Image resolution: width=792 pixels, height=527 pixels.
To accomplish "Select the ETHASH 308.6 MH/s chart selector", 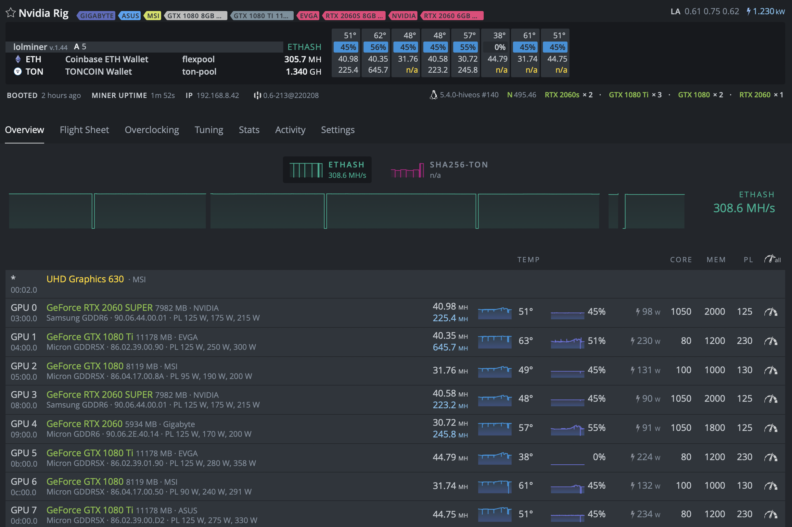I will (327, 170).
